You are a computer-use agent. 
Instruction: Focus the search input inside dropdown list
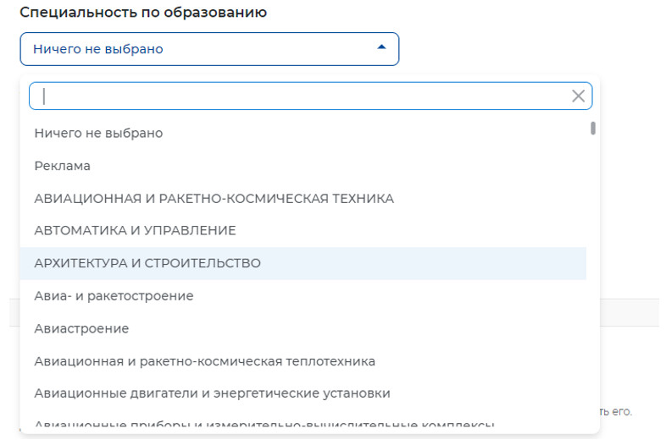pos(297,96)
